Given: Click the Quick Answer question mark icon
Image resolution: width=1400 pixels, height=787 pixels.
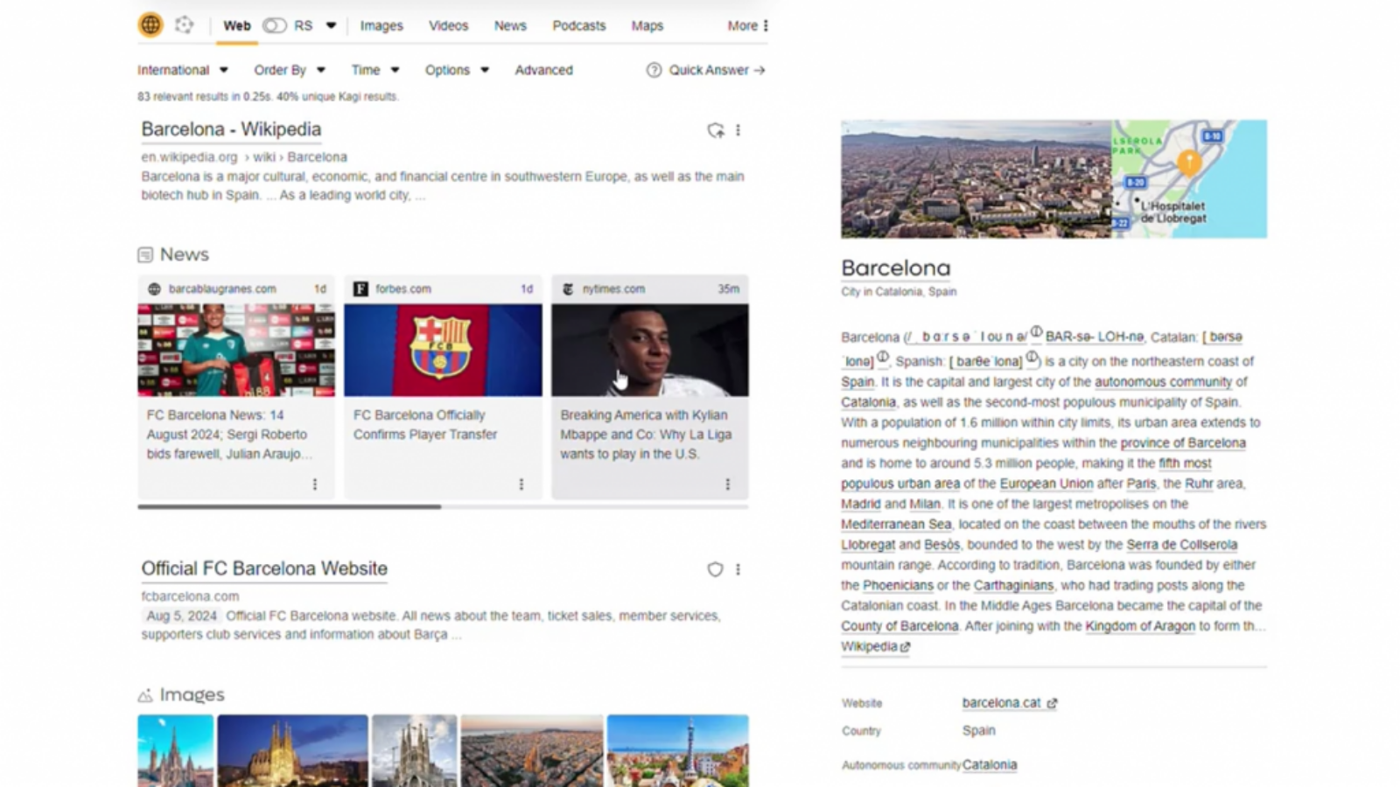Looking at the screenshot, I should (654, 70).
